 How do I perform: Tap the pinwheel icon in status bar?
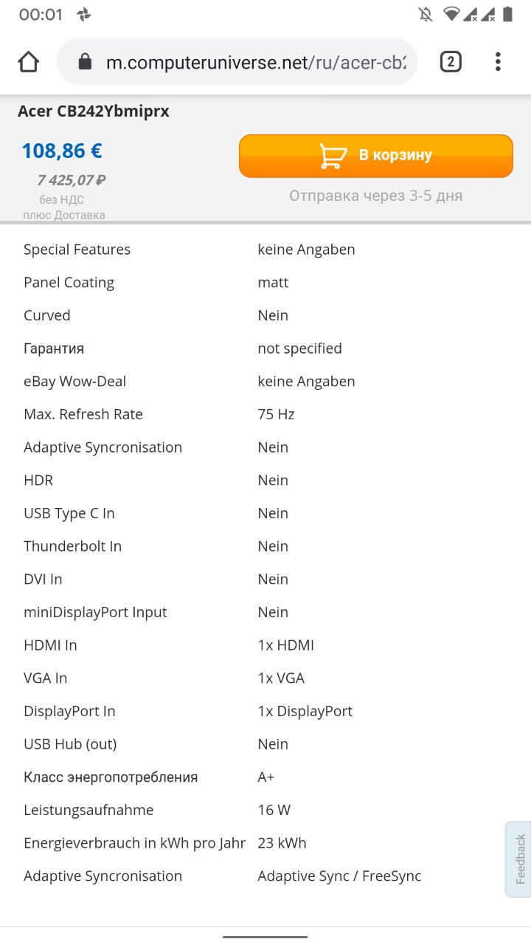(x=84, y=14)
